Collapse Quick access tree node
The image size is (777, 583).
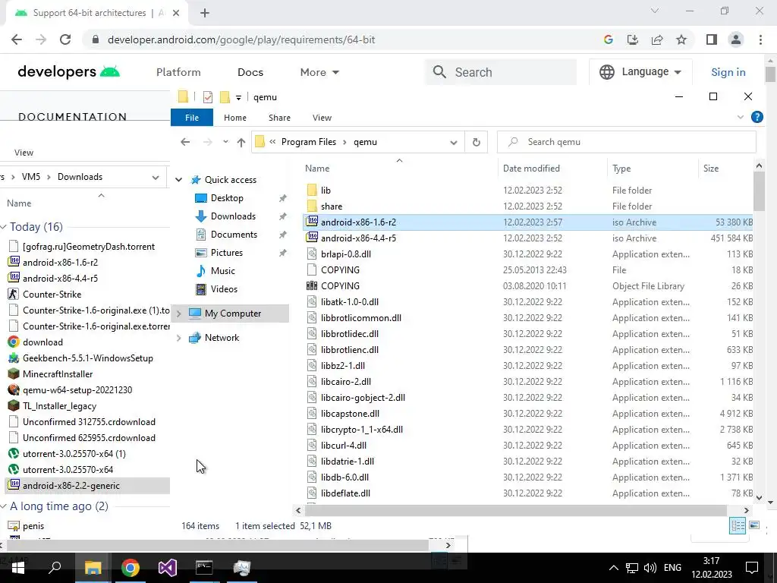179,180
